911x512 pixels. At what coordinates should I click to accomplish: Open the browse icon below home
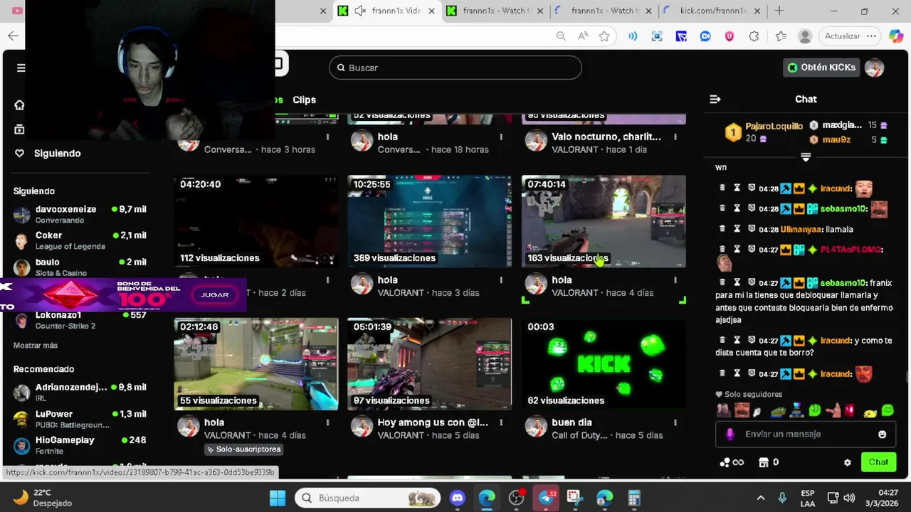[19, 129]
